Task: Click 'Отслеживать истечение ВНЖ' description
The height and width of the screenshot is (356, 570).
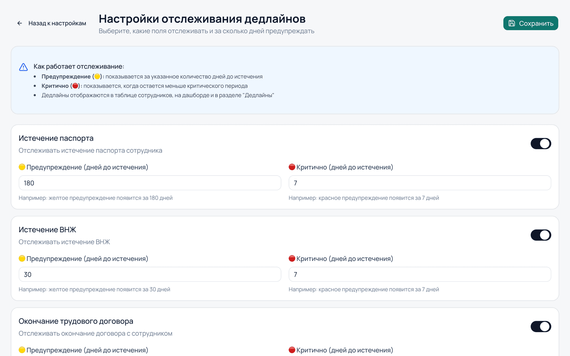Action: [x=64, y=242]
